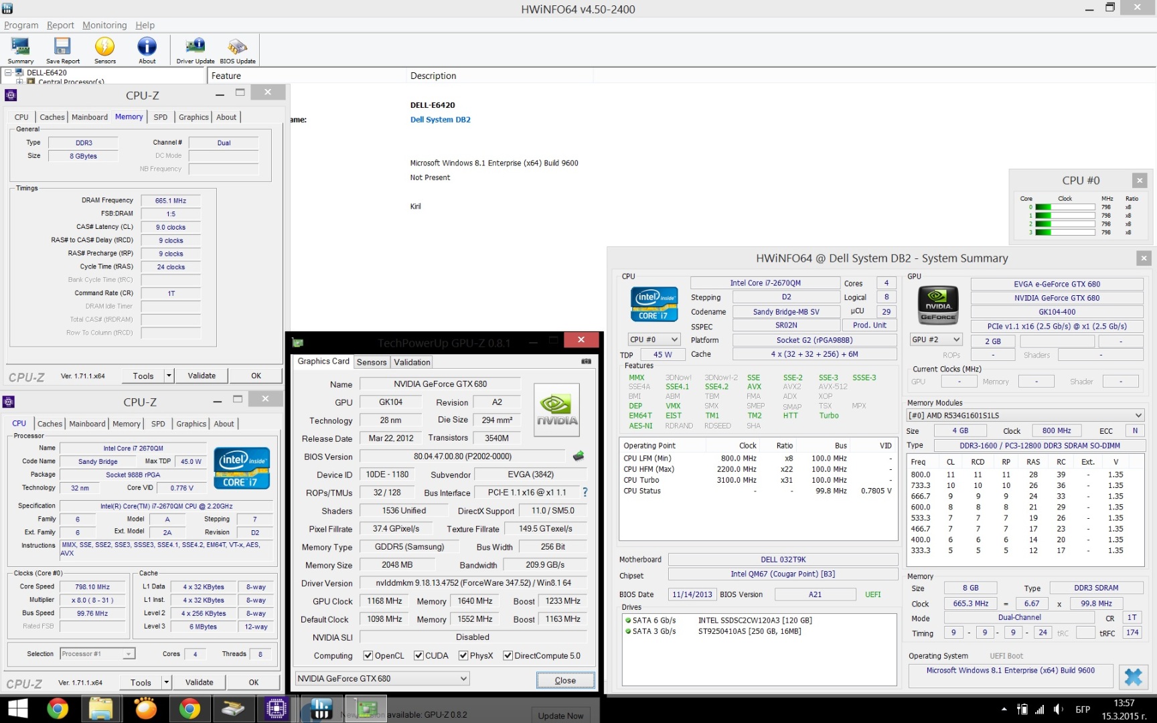This screenshot has height=723, width=1157.
Task: Switch to Sensors tab in GPU-Z
Action: tap(372, 362)
